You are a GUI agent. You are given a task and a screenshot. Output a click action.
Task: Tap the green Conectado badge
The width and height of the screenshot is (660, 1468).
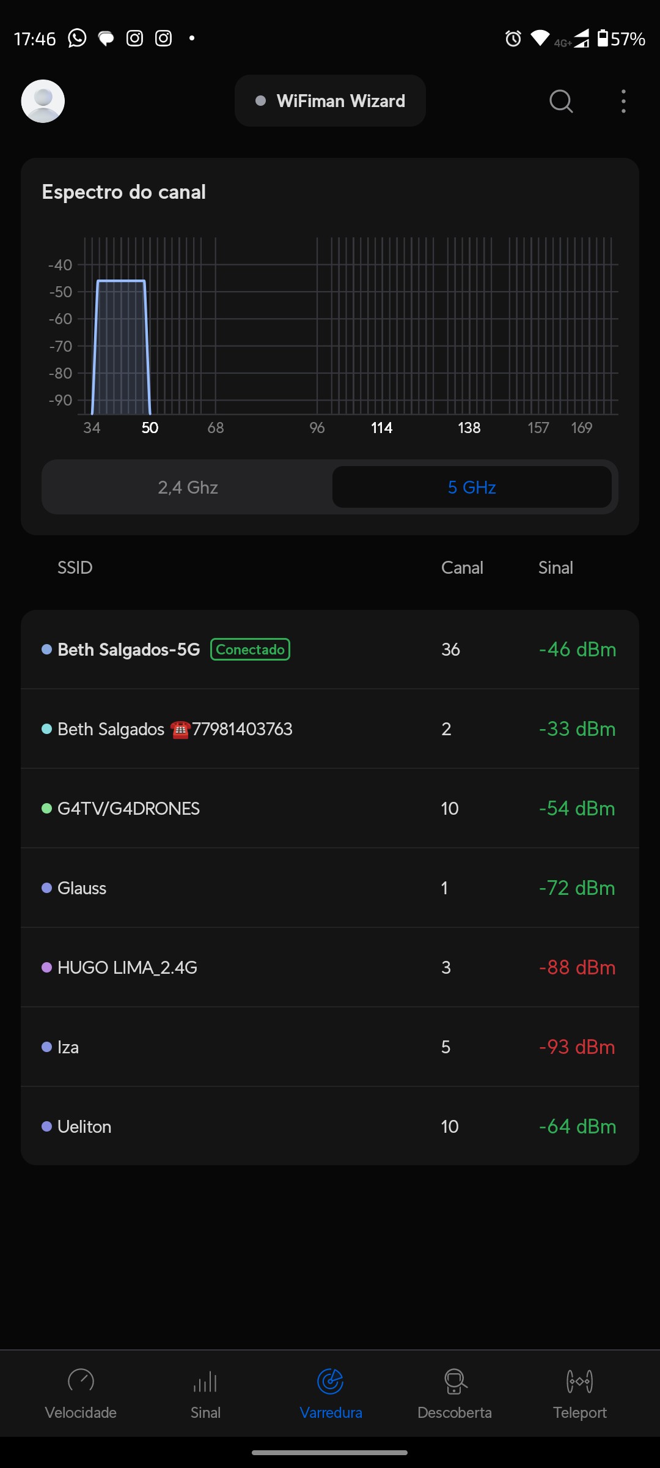[x=250, y=650]
